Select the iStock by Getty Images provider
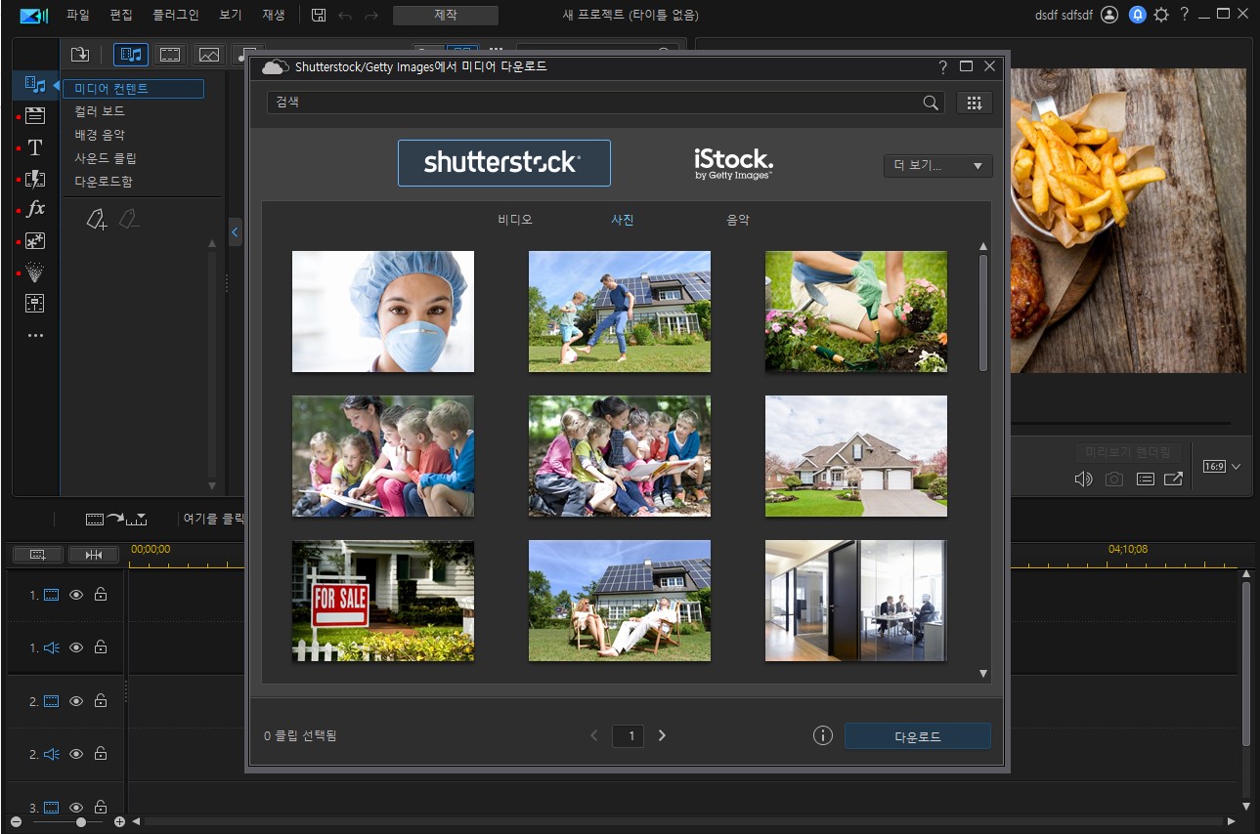Viewport: 1260px width, 834px height. [x=733, y=163]
